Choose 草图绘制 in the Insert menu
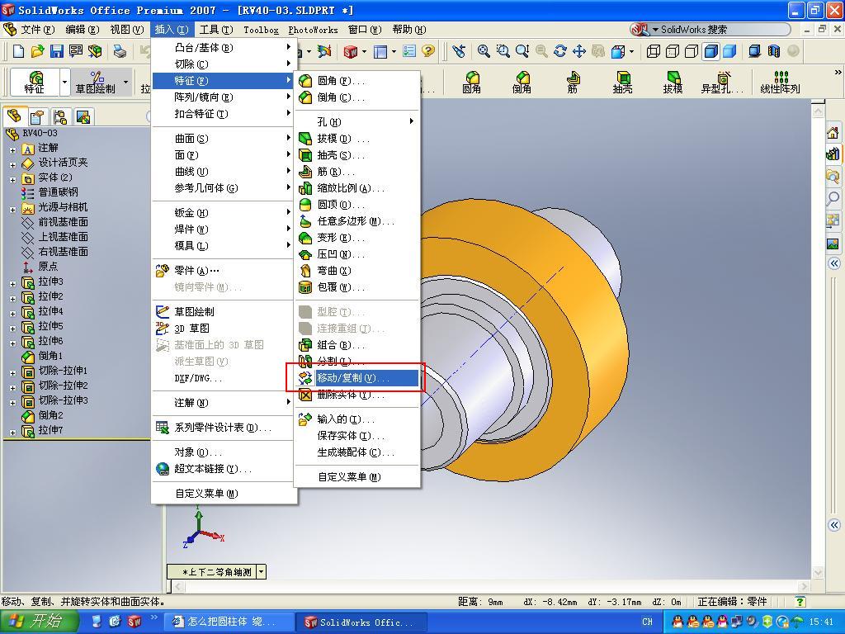845x634 pixels. click(x=224, y=311)
